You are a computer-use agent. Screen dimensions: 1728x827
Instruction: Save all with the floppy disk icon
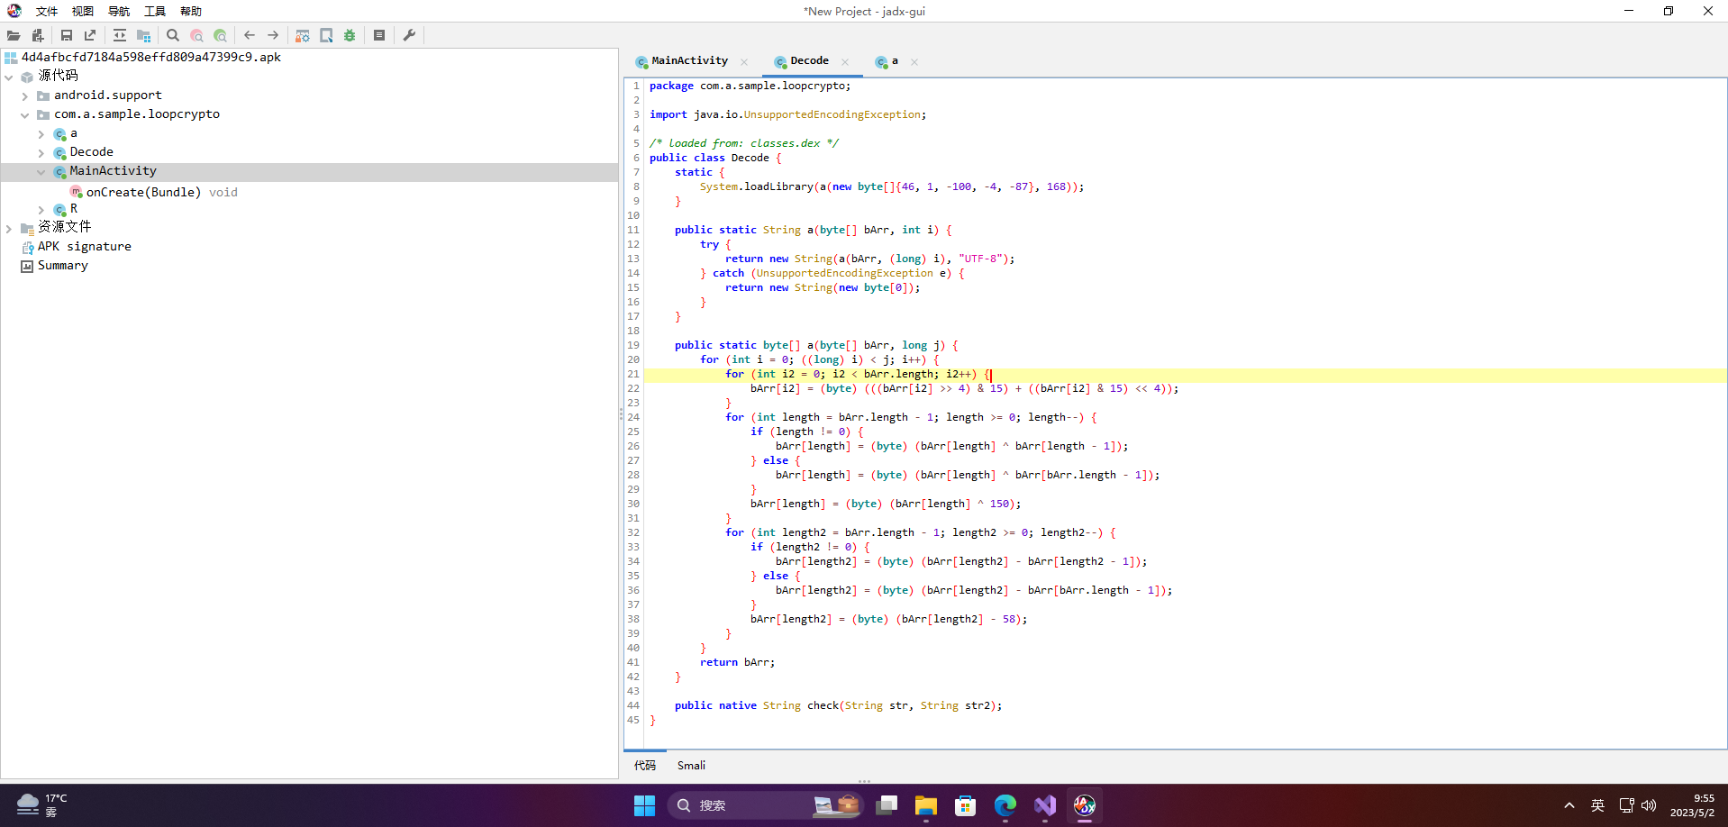[67, 35]
